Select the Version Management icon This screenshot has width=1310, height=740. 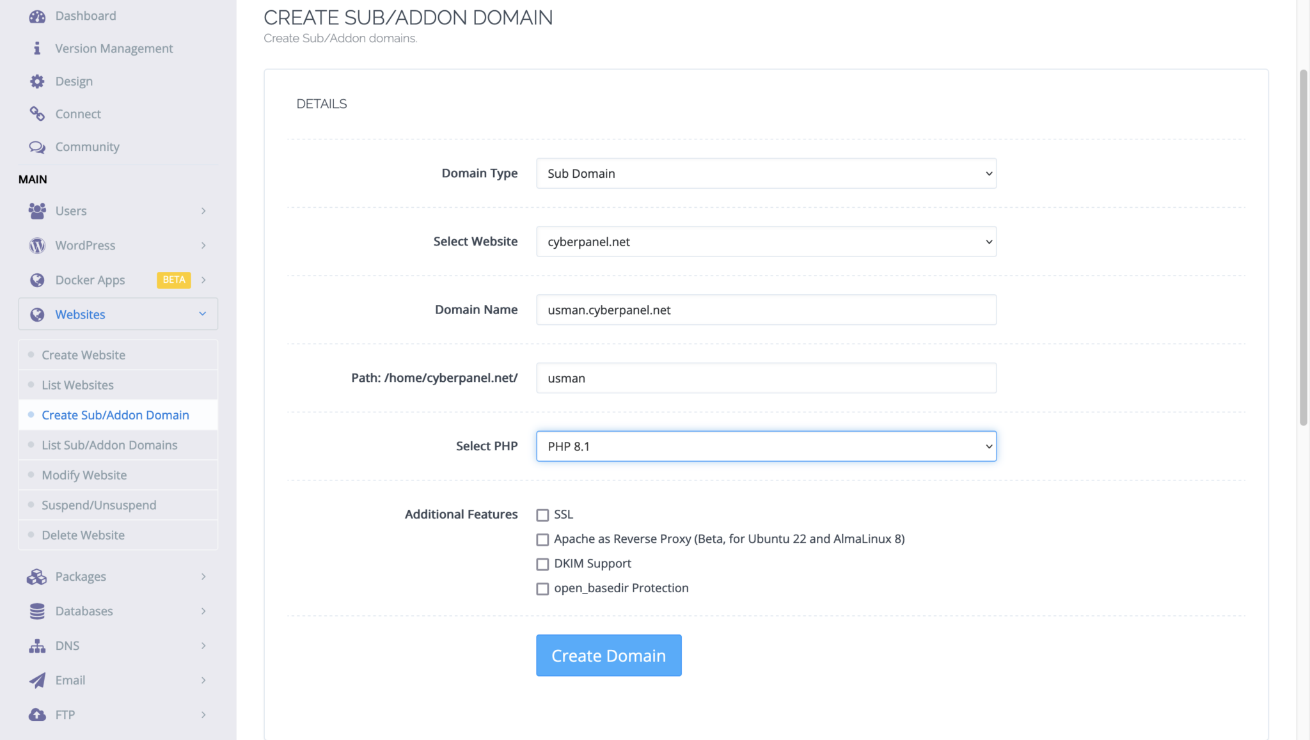37,48
